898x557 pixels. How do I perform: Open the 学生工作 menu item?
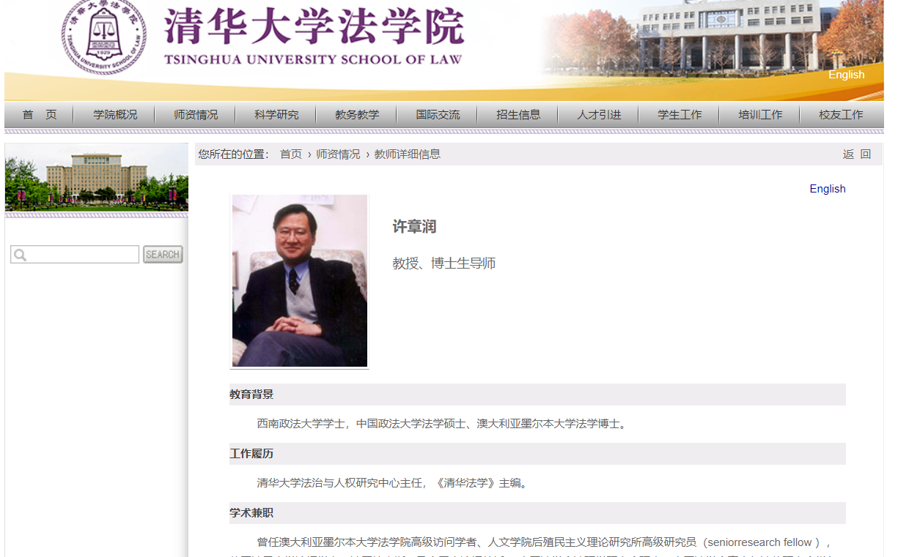680,115
